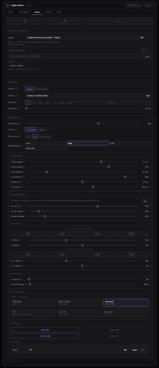Click the Lightt Vision logo icon

click(8, 5)
